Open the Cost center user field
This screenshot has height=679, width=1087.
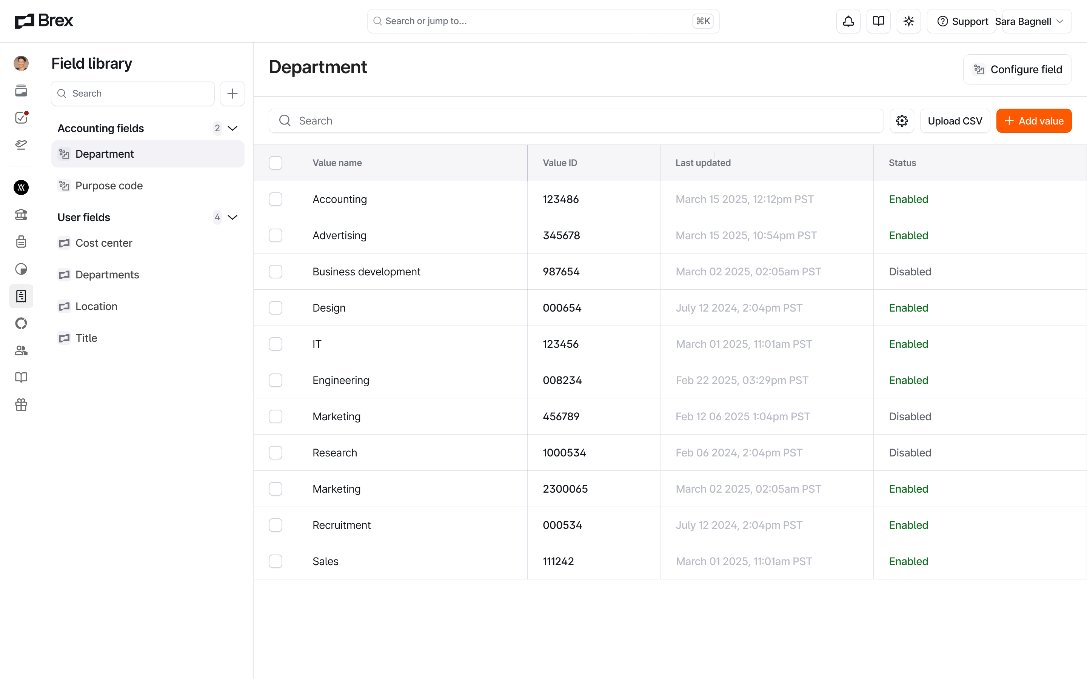click(104, 243)
